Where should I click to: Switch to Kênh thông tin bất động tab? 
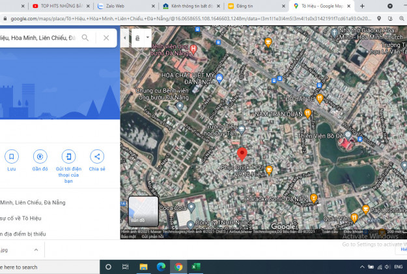coord(191,6)
